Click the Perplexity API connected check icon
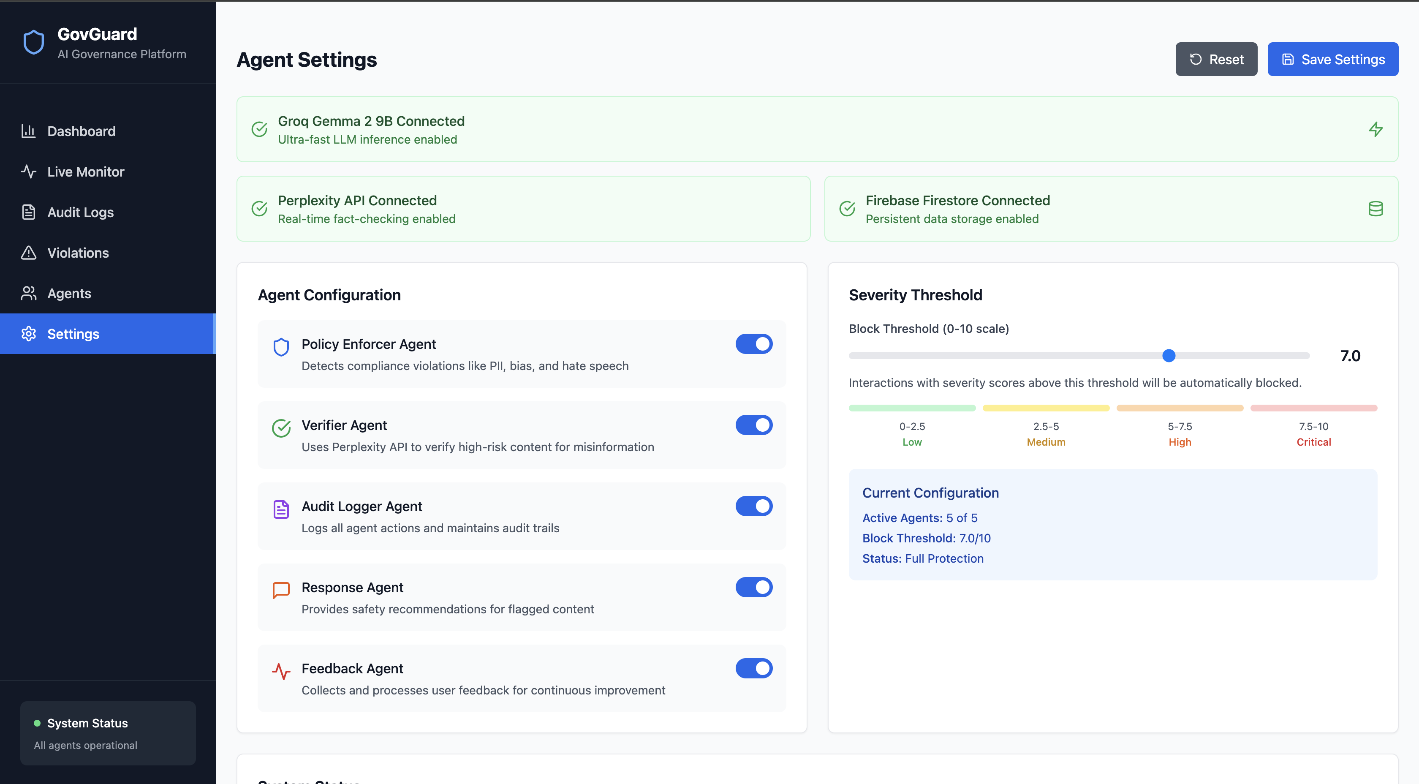1419x784 pixels. 259,209
